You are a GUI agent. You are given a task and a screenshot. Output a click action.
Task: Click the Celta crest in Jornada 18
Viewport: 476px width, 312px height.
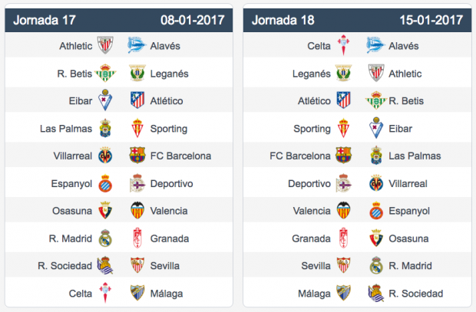click(343, 45)
